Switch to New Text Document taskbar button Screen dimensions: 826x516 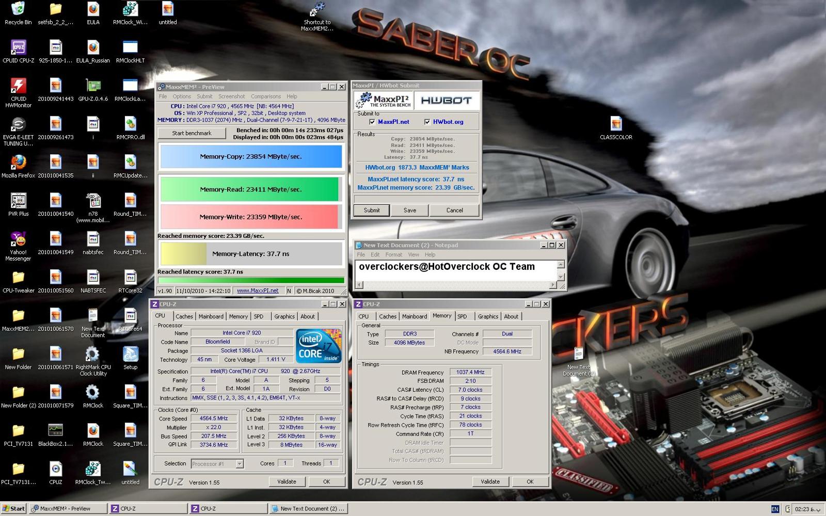tap(308, 508)
